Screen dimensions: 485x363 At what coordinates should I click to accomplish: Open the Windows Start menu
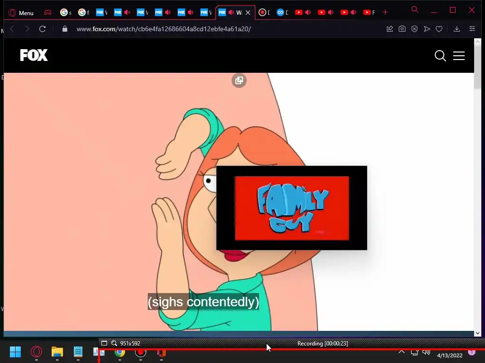click(15, 352)
